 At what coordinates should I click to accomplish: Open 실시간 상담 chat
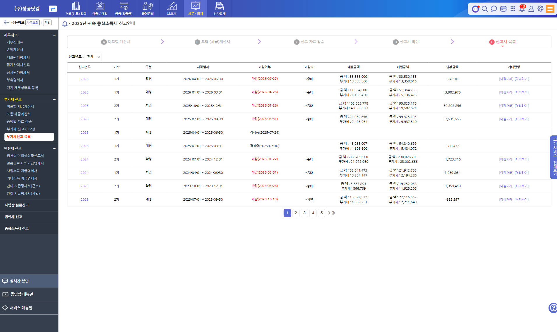(x=29, y=281)
